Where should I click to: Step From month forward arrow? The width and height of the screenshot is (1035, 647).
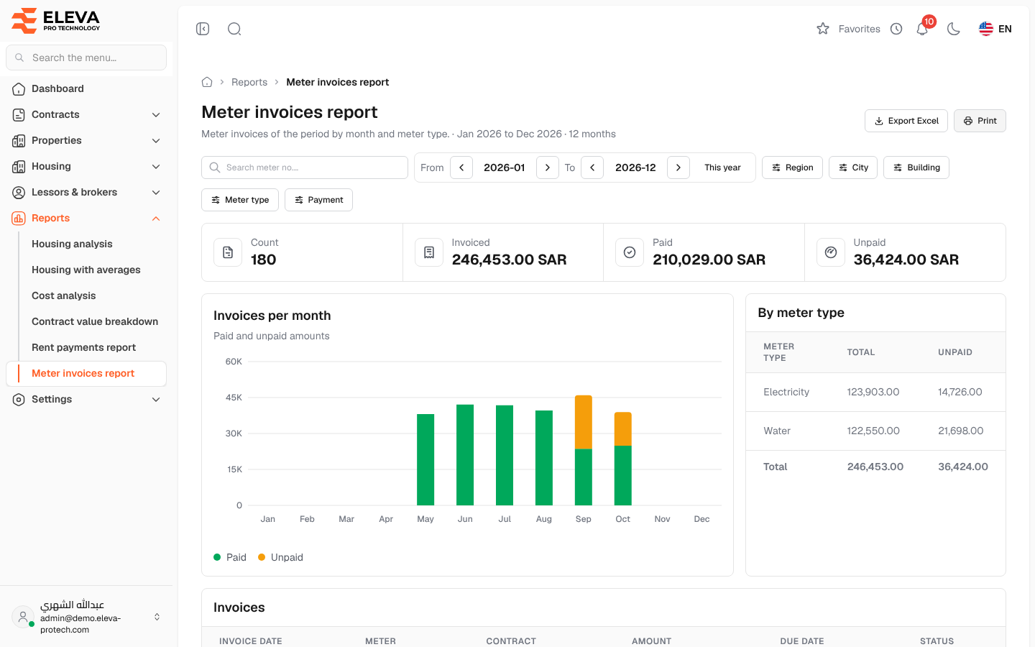(548, 168)
